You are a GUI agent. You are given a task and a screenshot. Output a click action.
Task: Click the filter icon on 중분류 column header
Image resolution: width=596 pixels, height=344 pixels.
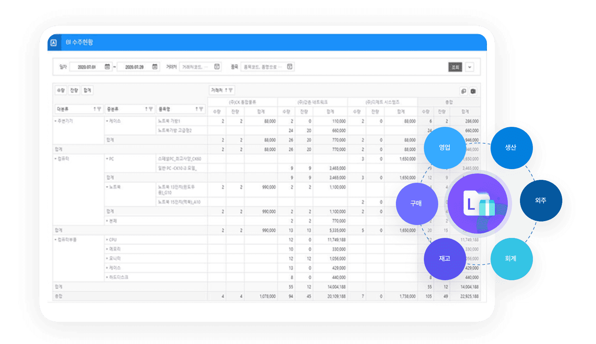tap(151, 109)
